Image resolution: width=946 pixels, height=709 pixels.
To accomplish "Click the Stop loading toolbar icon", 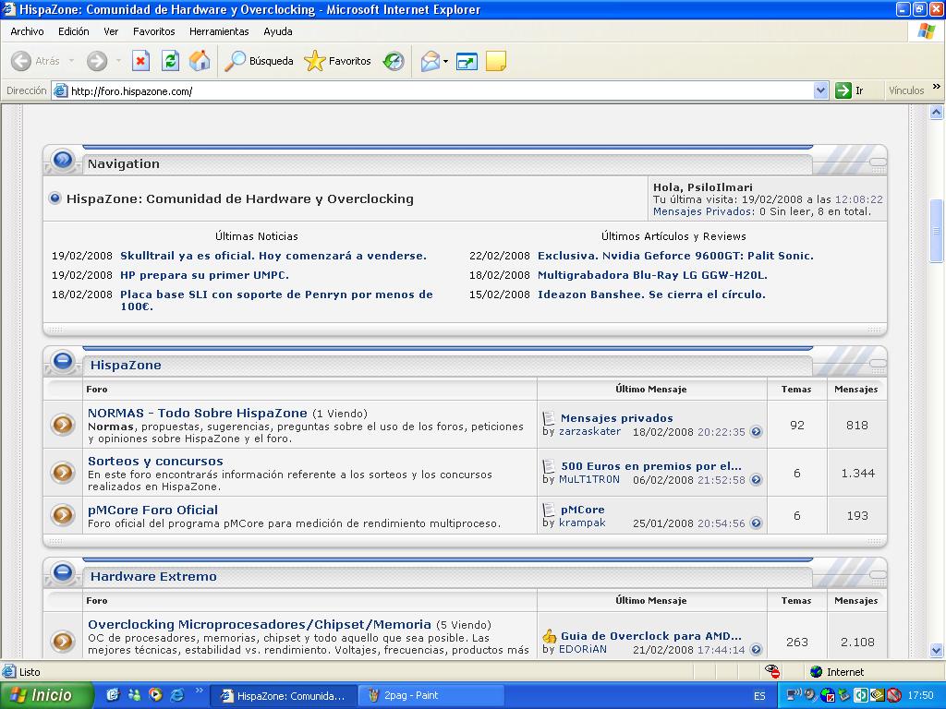I will click(140, 62).
